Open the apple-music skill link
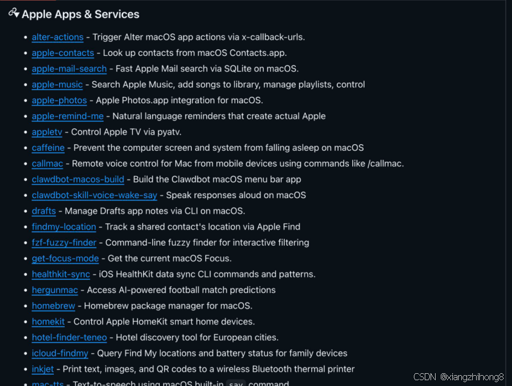Image resolution: width=512 pixels, height=386 pixels. click(x=57, y=85)
